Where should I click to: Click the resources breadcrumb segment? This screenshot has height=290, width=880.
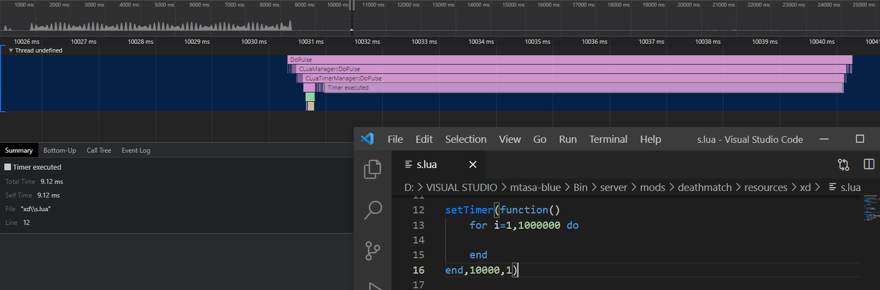[x=766, y=187]
